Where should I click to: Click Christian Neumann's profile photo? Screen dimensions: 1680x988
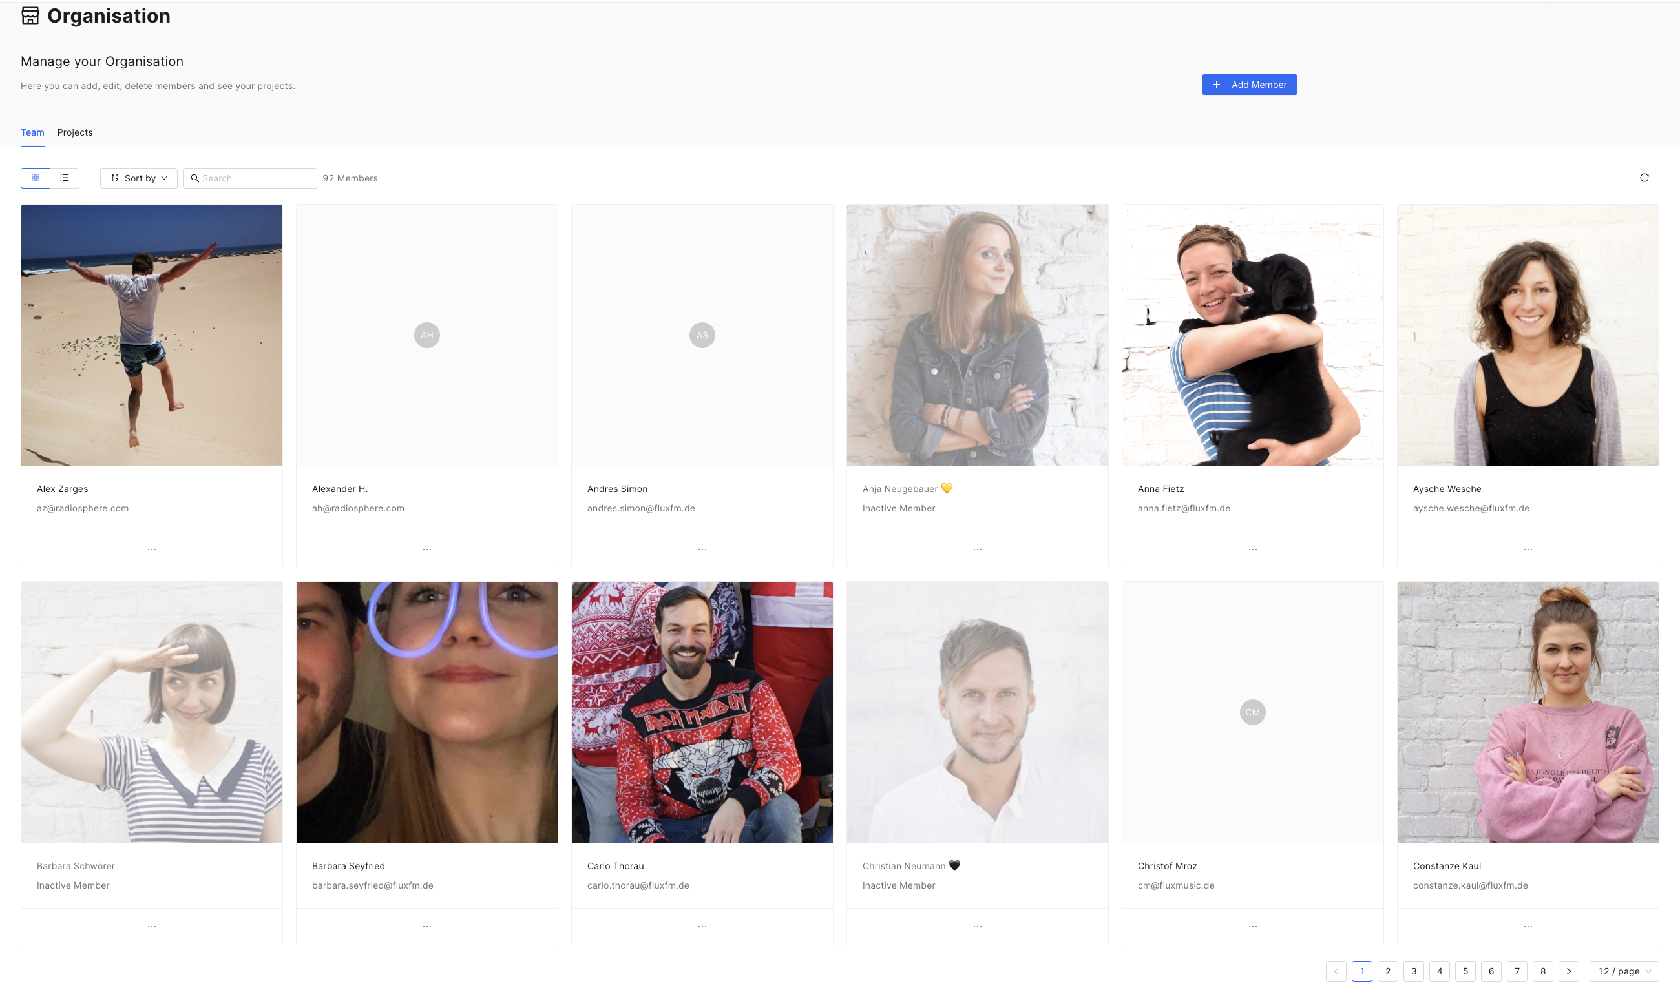click(978, 712)
